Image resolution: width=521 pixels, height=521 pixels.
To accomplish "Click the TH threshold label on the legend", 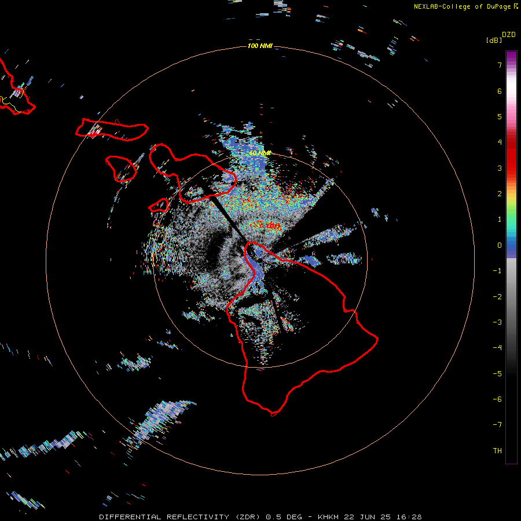I will coord(497,451).
